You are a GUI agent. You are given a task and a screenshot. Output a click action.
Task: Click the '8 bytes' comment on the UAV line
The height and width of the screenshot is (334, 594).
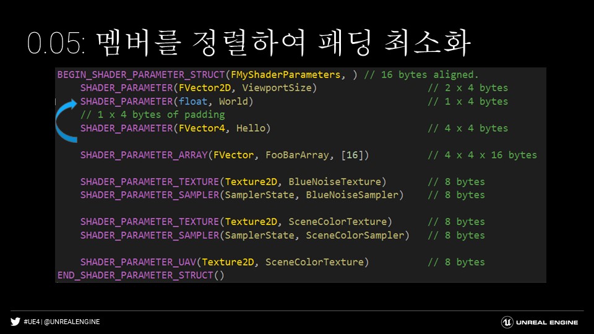(456, 262)
